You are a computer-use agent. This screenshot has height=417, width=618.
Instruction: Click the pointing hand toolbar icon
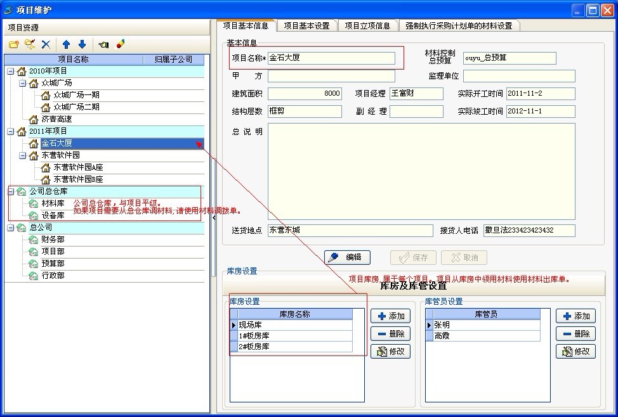point(103,44)
